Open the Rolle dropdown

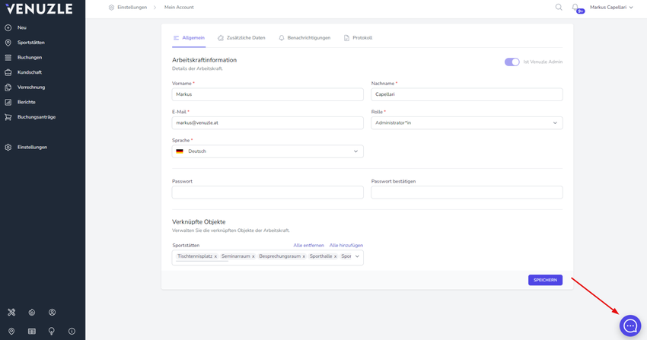[x=467, y=122]
